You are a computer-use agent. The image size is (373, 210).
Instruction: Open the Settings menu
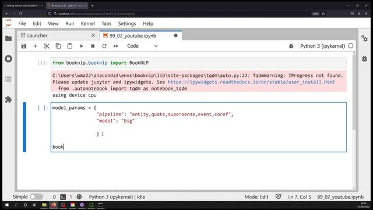(x=127, y=23)
